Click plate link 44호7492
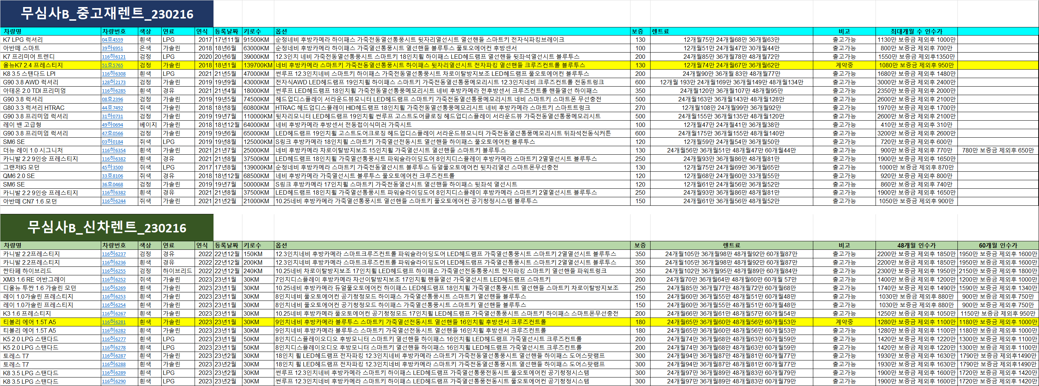 [113, 108]
